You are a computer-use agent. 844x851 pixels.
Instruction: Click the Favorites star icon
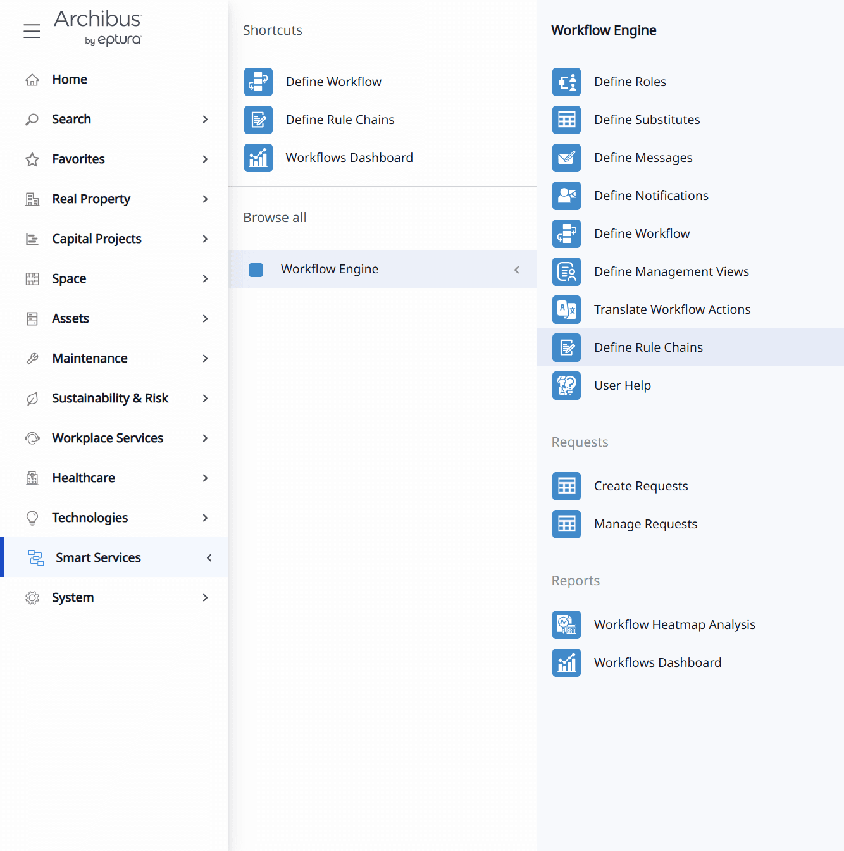[x=32, y=159]
